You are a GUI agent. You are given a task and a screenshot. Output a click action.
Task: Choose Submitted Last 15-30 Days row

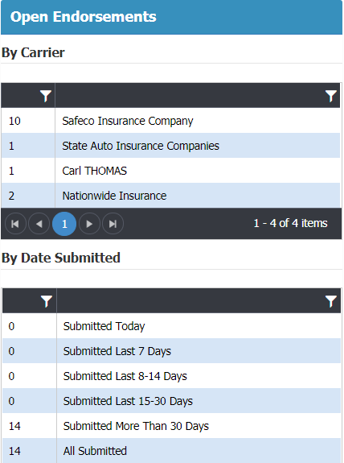click(171, 401)
